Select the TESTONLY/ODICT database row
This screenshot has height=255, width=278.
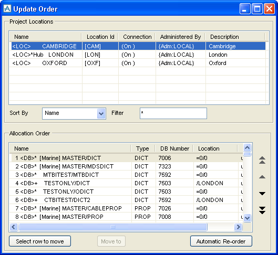(x=126, y=192)
